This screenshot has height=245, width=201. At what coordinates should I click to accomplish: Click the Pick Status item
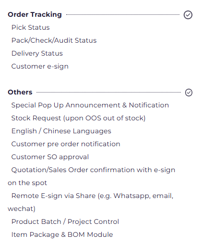point(31,27)
